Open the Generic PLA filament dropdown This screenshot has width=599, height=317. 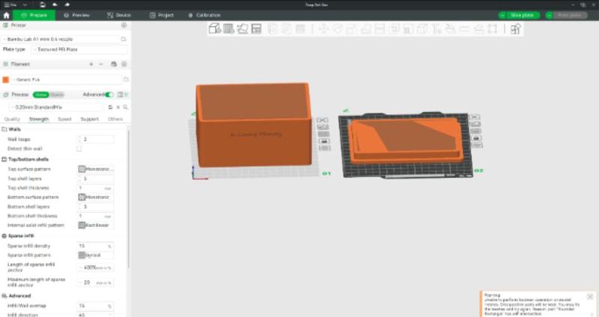coord(67,79)
